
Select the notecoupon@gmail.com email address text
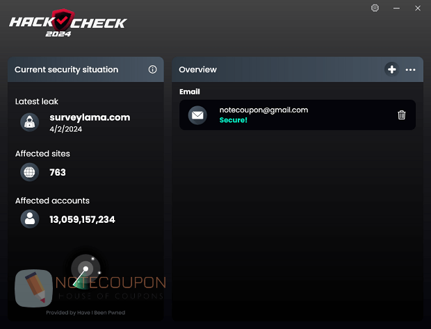(x=263, y=110)
